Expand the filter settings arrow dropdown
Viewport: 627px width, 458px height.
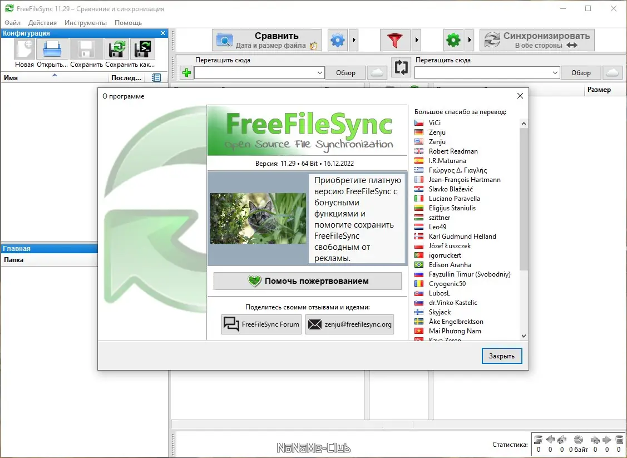pyautogui.click(x=416, y=40)
